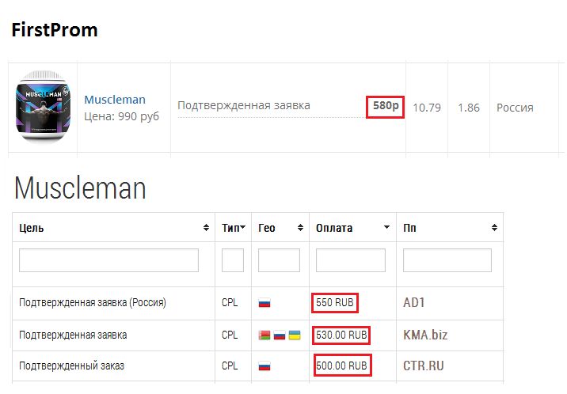Screen dimensions: 567x394
Task: Select the 530.00 RUB payment cell
Action: coord(341,335)
